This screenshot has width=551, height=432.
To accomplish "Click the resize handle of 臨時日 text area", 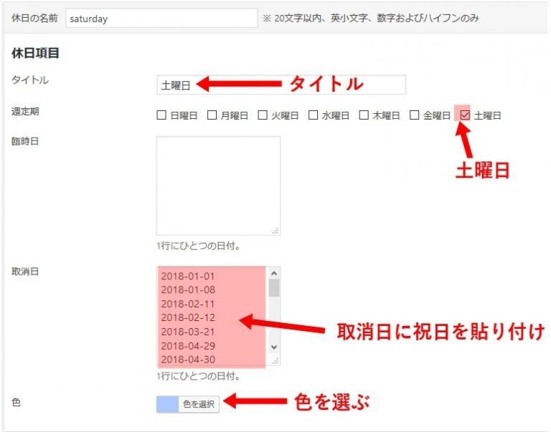I will 275,231.
